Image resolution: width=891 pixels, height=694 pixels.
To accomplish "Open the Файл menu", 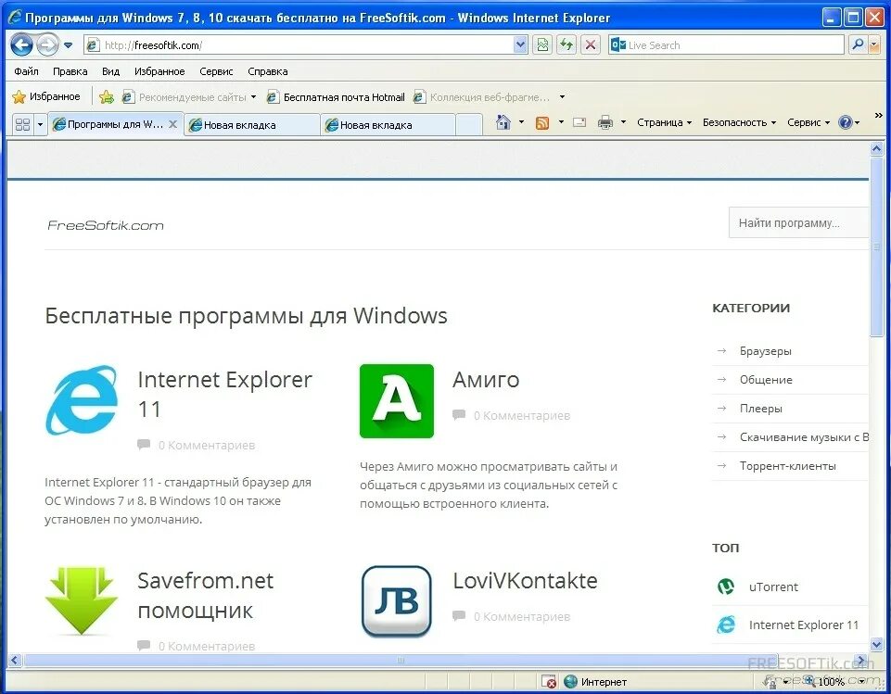I will (x=26, y=71).
